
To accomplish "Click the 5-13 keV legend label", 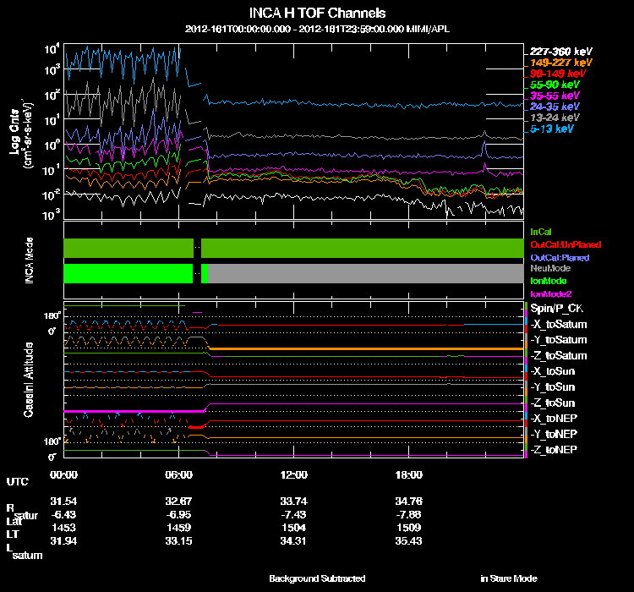I will tap(552, 129).
